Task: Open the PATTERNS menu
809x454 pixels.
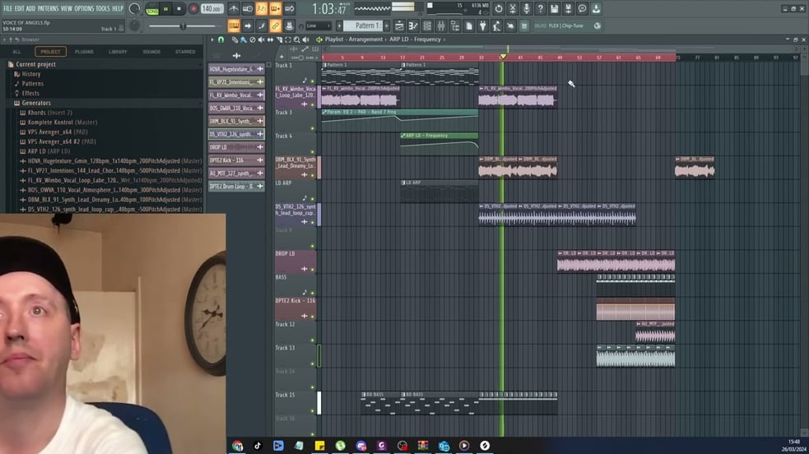Action: tap(48, 8)
